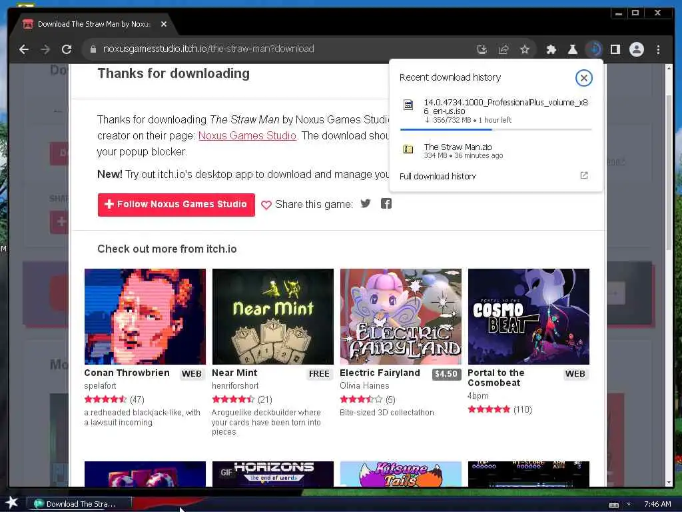Screen dimensions: 682x512
Task: Open author 4bpm's page
Action: click(x=478, y=396)
